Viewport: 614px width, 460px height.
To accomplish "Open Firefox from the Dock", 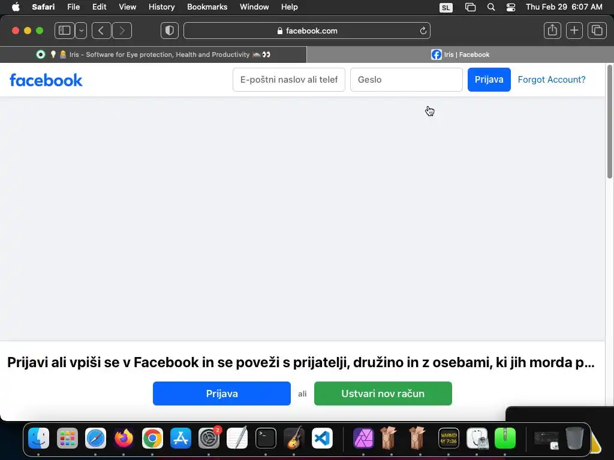I will pyautogui.click(x=124, y=438).
